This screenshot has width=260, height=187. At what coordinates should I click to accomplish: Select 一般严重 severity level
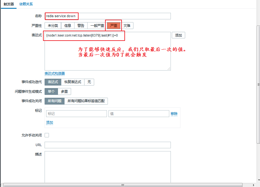pyautogui.click(x=97, y=26)
